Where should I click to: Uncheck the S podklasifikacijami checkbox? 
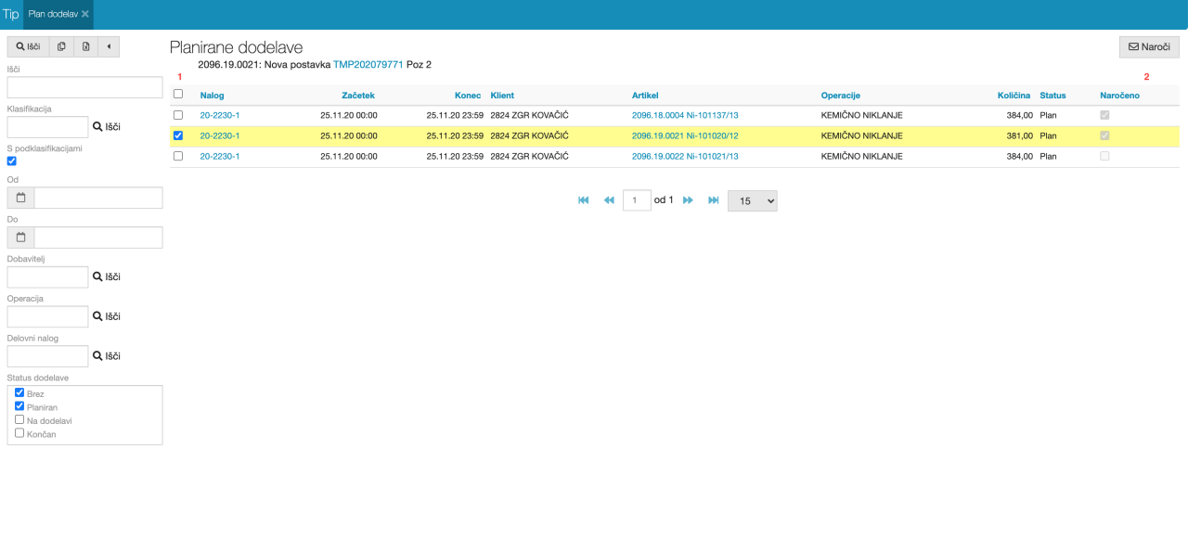pyautogui.click(x=12, y=160)
